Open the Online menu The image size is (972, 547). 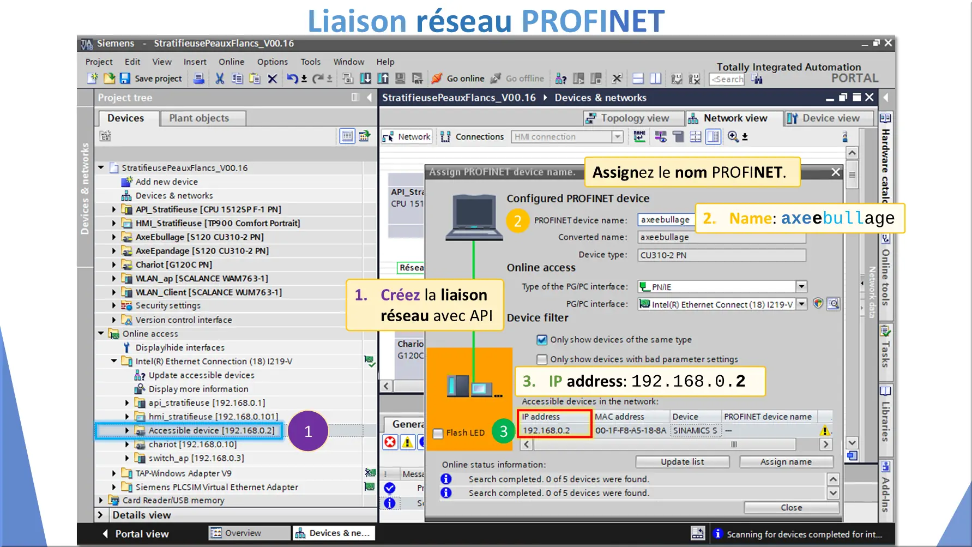click(x=231, y=62)
